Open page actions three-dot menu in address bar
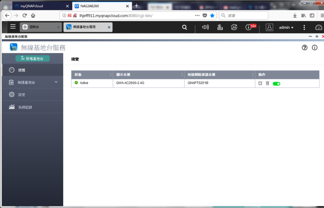The height and width of the screenshot is (208, 324). tap(197, 16)
